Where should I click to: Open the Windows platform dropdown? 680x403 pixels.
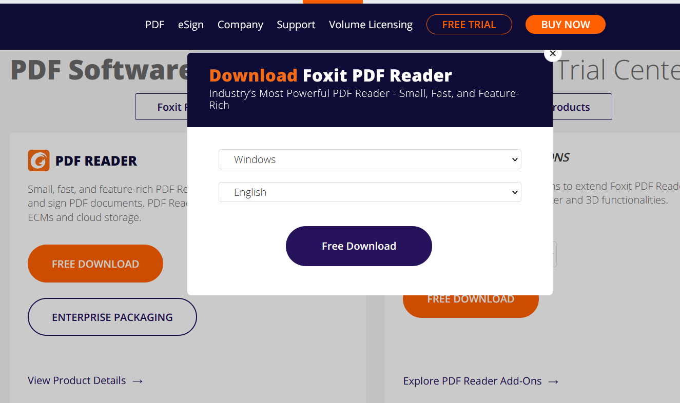point(370,159)
